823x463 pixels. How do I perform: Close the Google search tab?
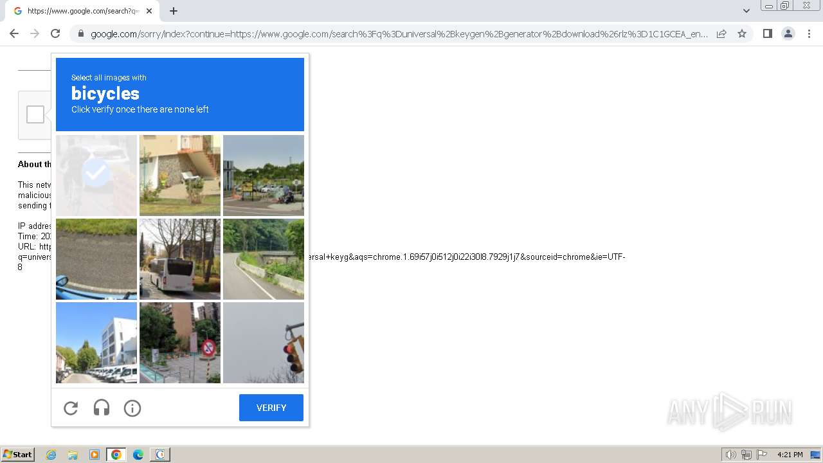[149, 11]
